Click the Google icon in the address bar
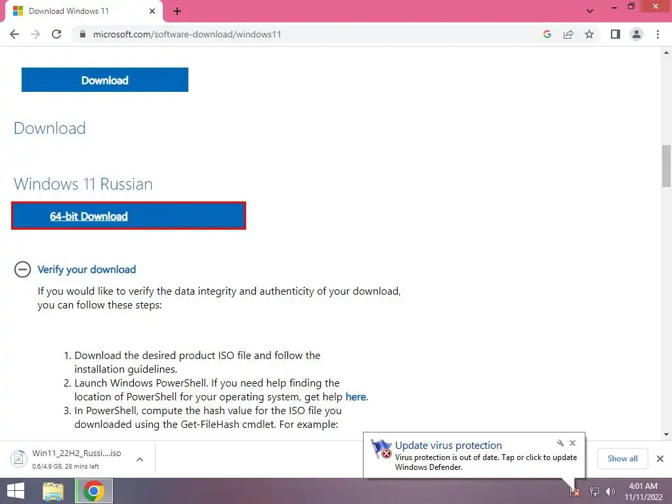This screenshot has height=504, width=672. (547, 34)
